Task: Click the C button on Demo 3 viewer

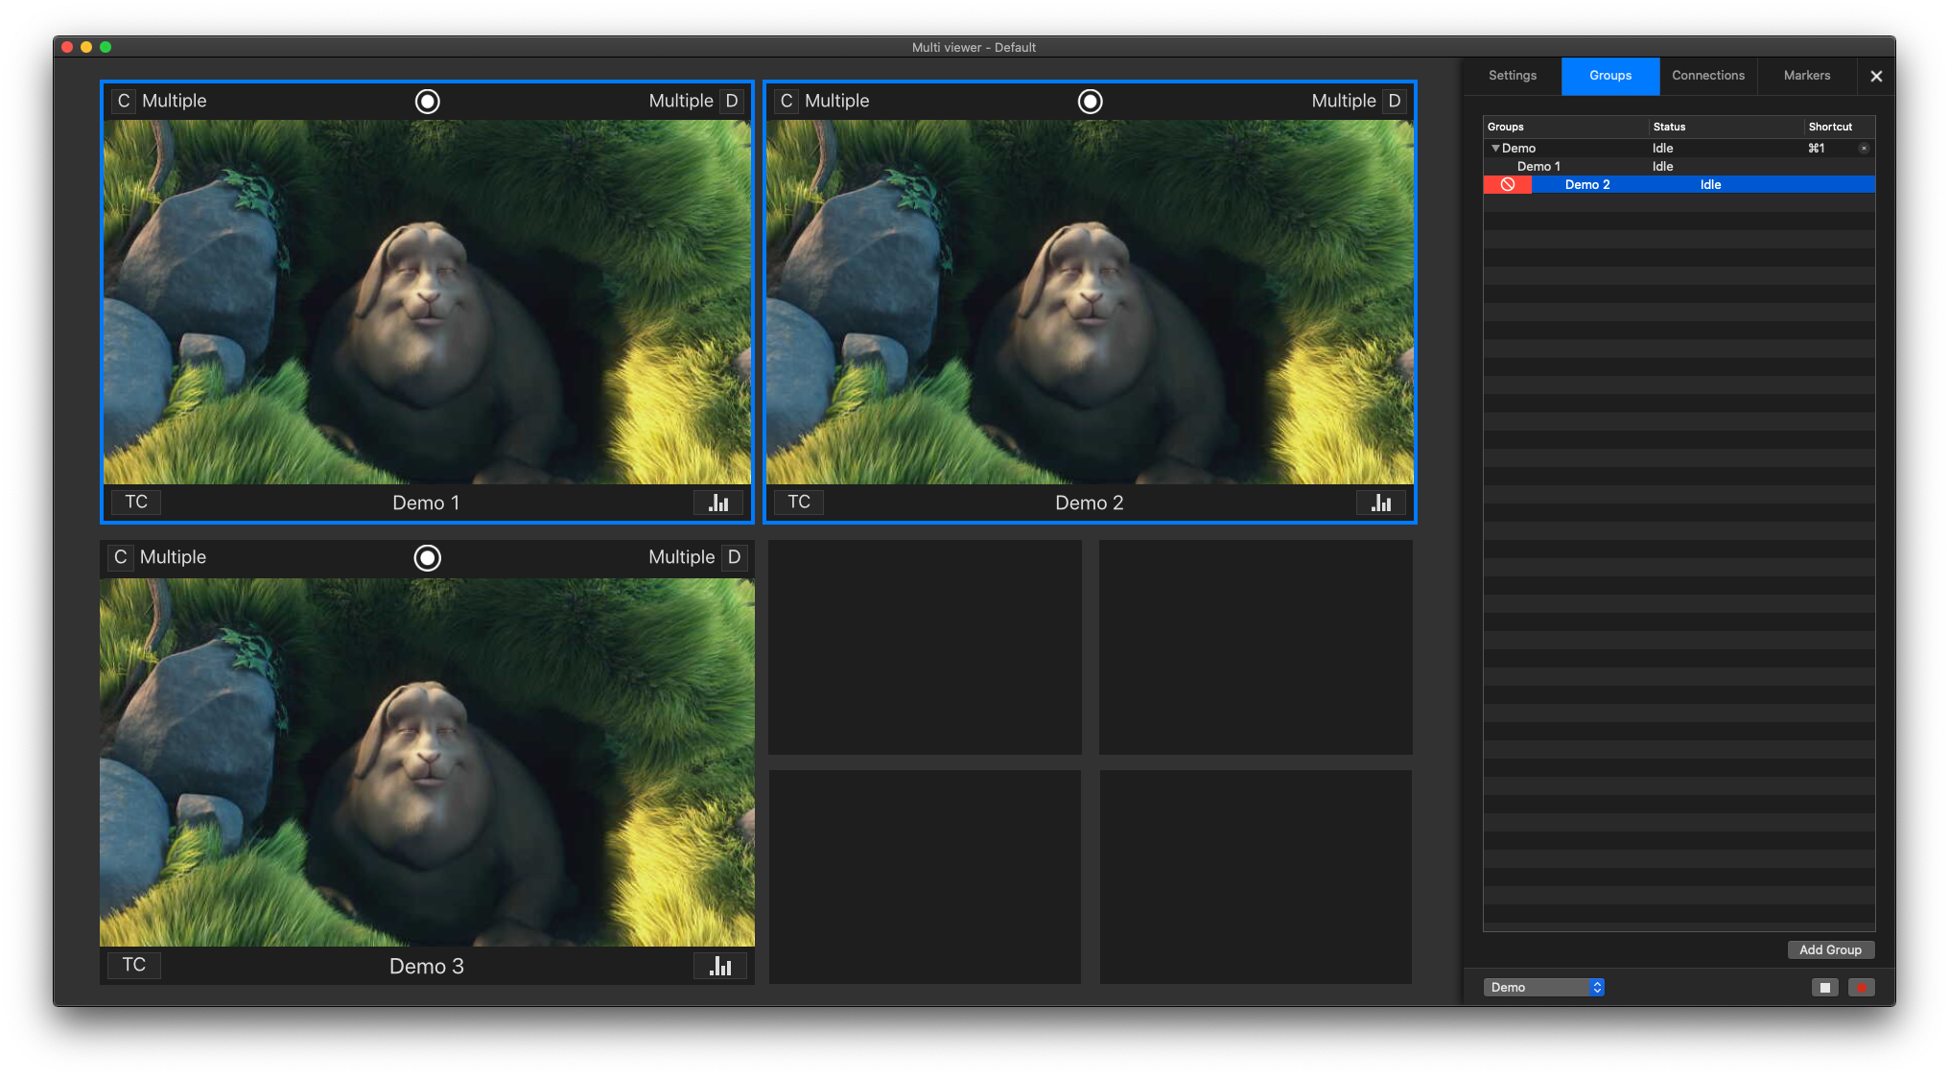Action: [121, 557]
